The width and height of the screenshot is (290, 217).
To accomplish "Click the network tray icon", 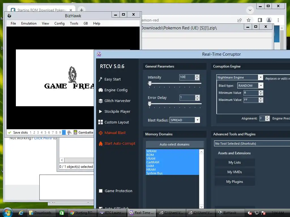I will pyautogui.click(x=257, y=213).
